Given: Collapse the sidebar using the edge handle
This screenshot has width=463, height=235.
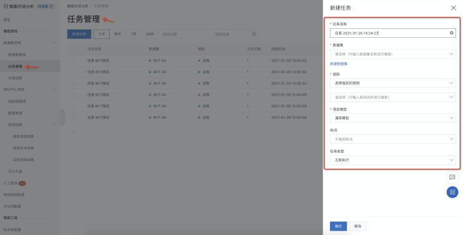Looking at the screenshot, I should point(62,118).
